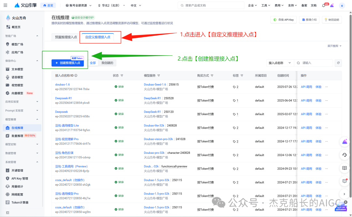Click API 调用 for the Deepseek-R1 row
This screenshot has width=352, height=217.
(x=306, y=101)
